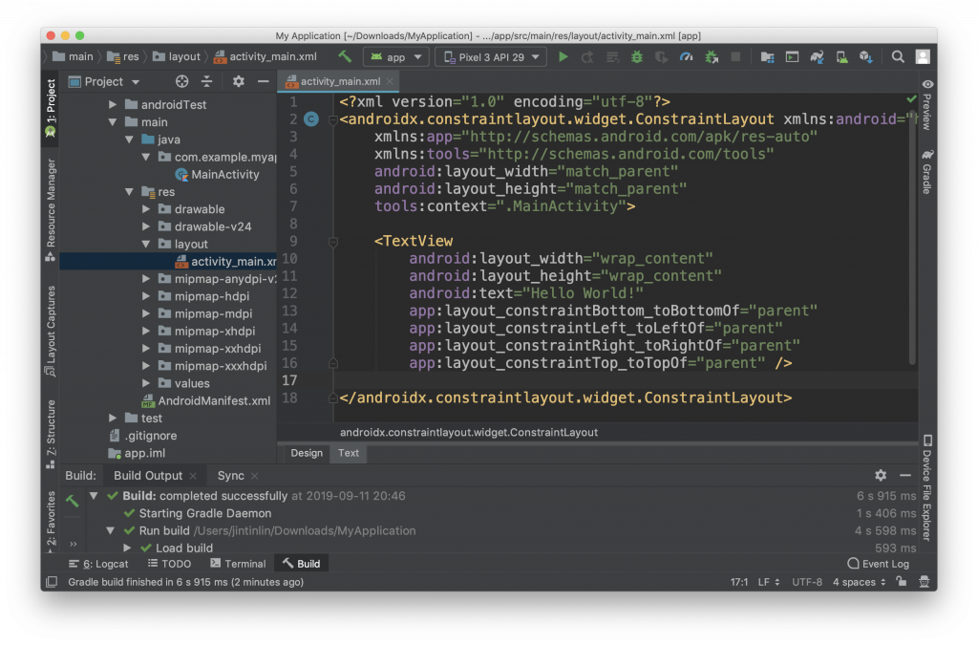
Task: Click the 17:1 caret position indicator
Action: pyautogui.click(x=738, y=581)
